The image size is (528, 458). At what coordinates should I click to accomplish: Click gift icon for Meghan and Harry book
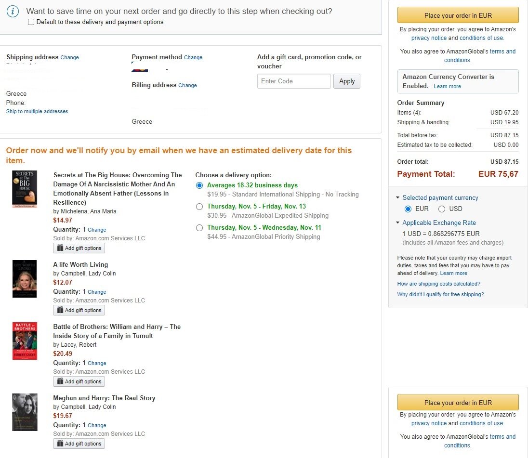60,444
